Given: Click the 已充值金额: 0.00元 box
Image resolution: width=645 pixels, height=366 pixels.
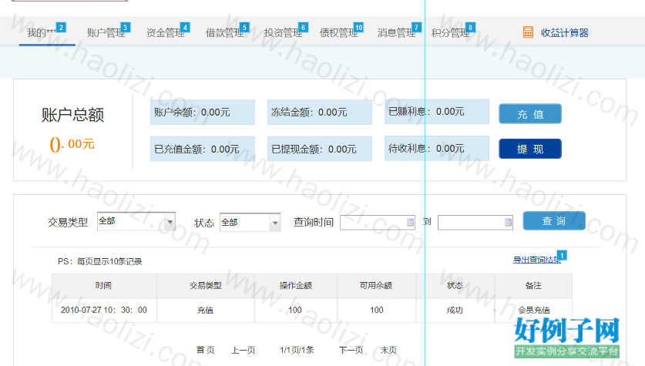Looking at the screenshot, I should [x=203, y=149].
